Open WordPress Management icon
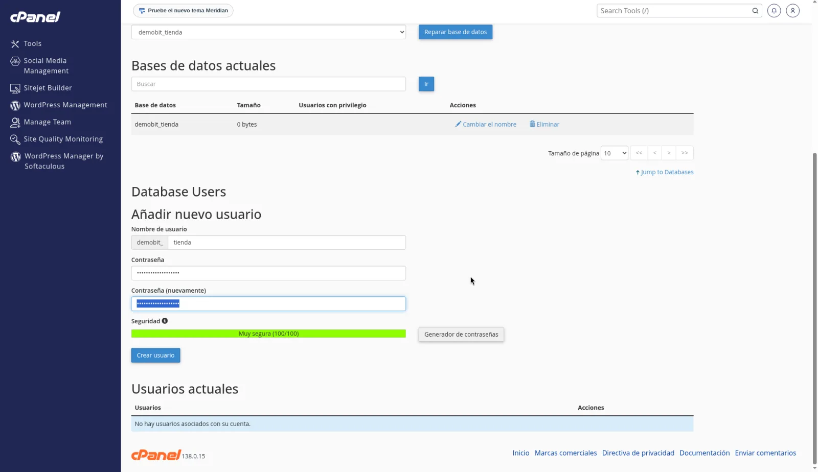The height and width of the screenshot is (472, 818). point(15,105)
